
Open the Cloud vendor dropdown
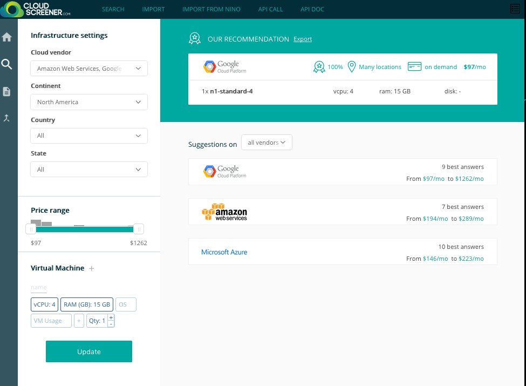coord(89,69)
